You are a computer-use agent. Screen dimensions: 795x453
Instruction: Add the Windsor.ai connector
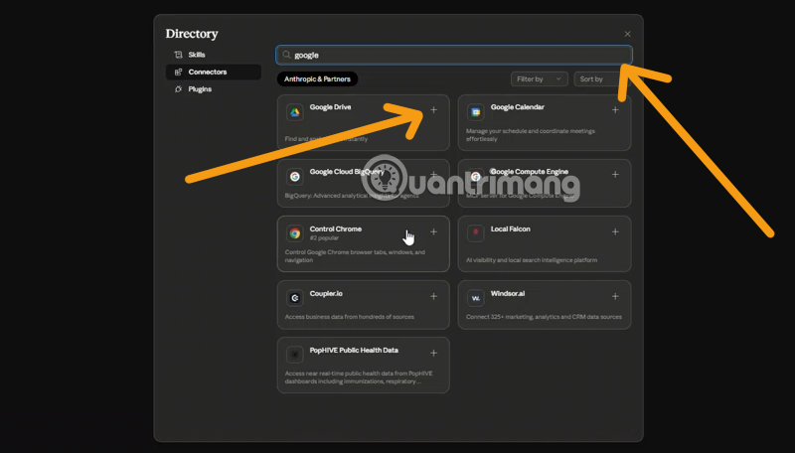coord(615,296)
